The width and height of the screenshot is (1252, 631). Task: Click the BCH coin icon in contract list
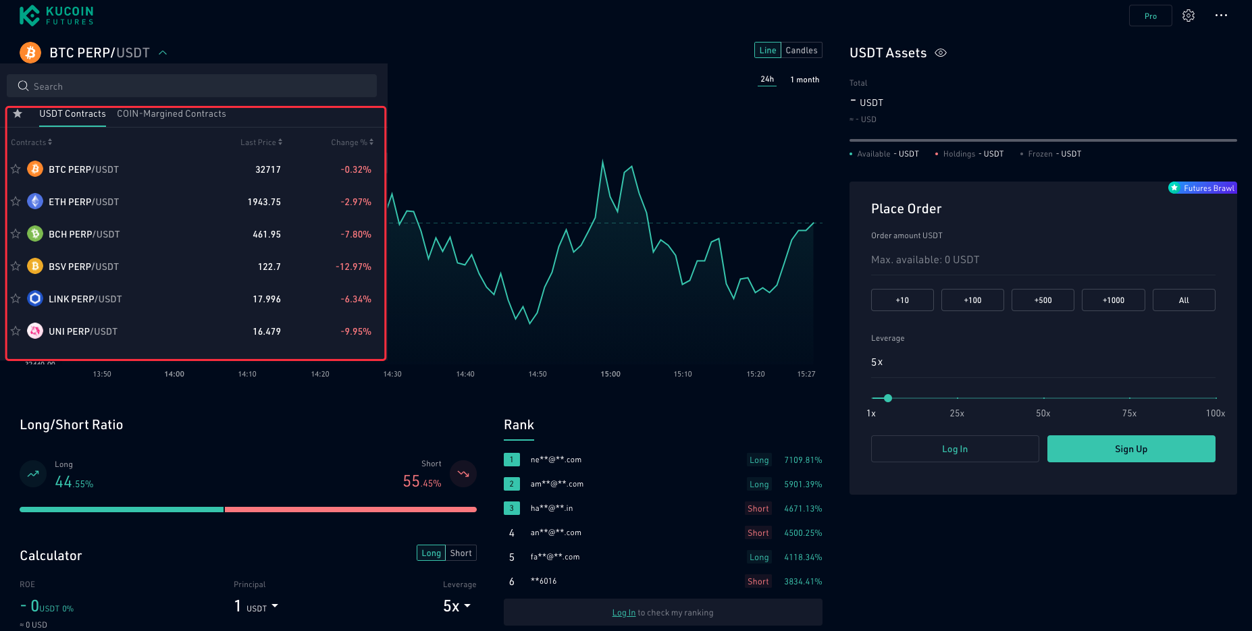(35, 234)
